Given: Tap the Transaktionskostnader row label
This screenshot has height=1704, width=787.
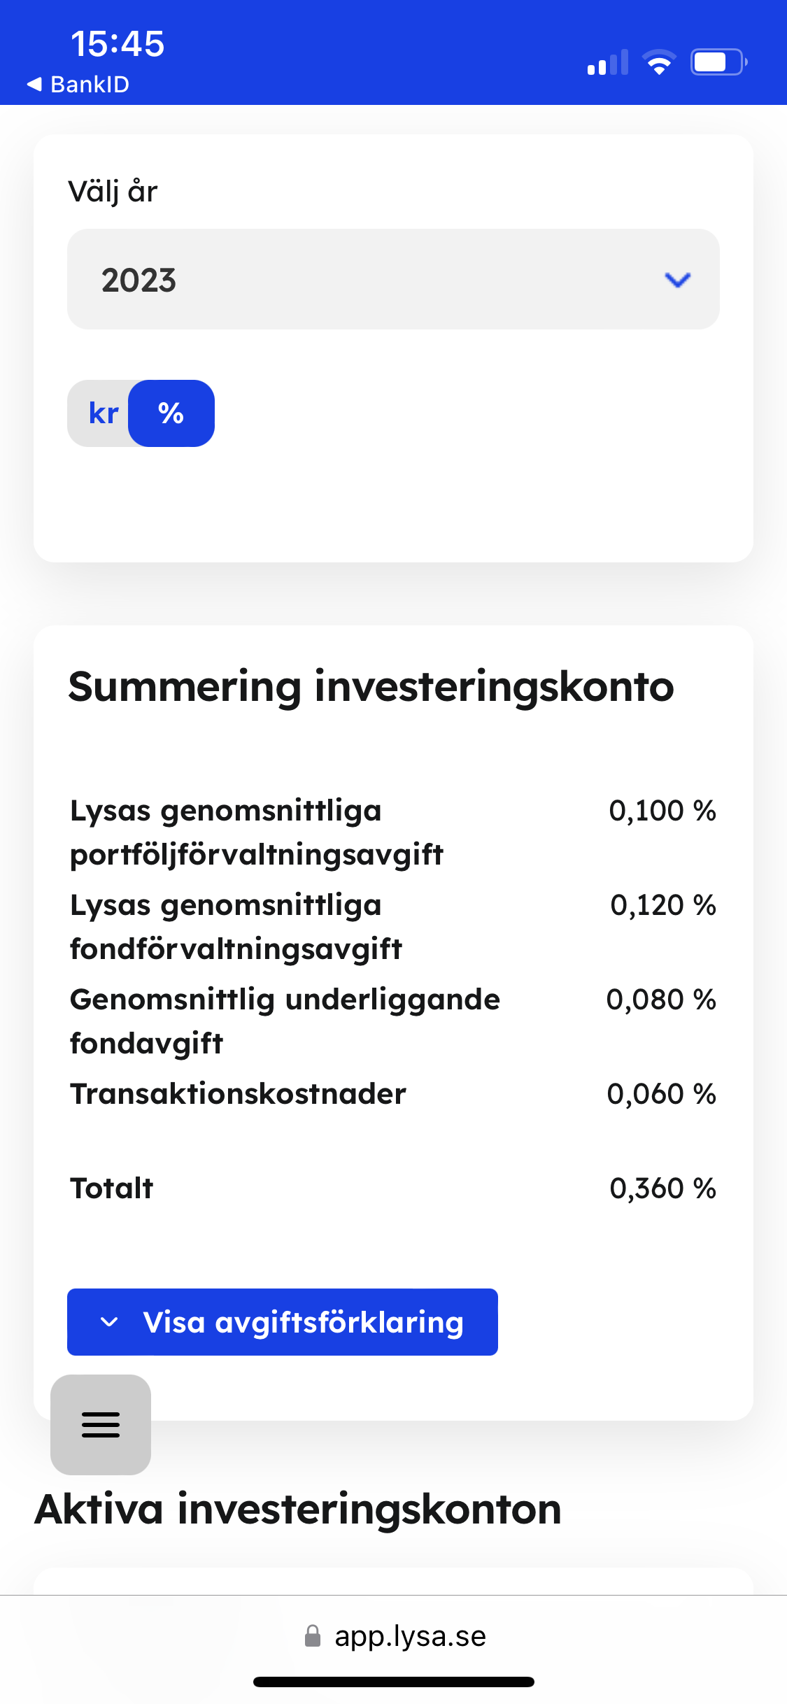Looking at the screenshot, I should point(238,1094).
